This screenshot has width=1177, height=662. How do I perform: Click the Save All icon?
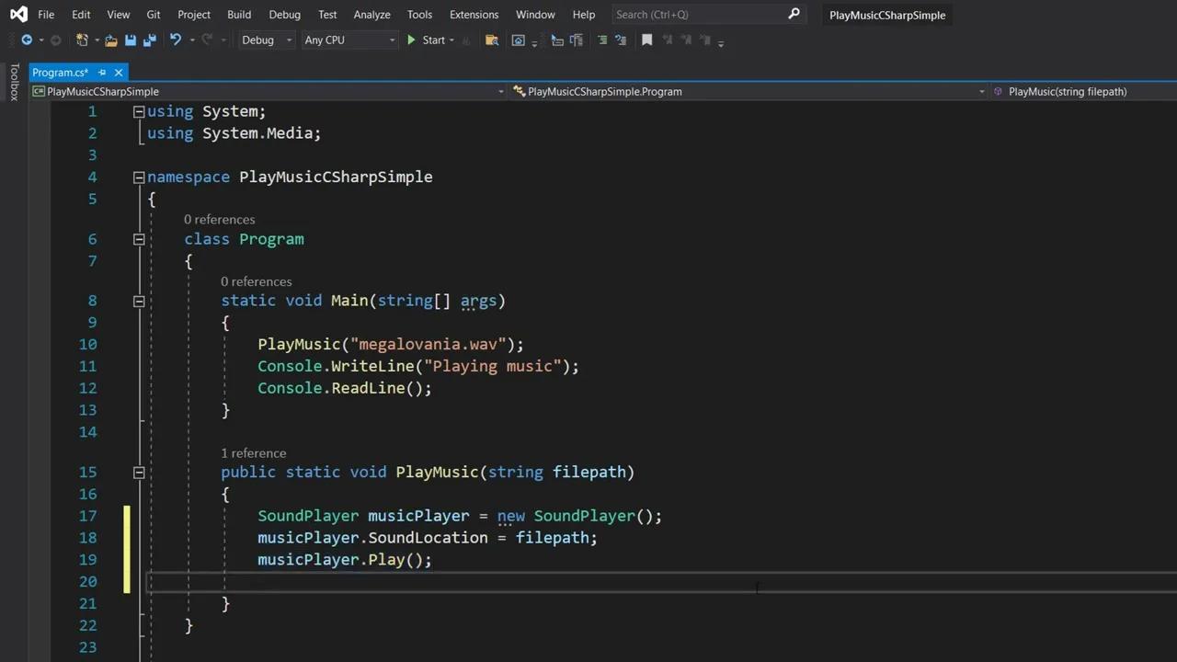tap(150, 40)
